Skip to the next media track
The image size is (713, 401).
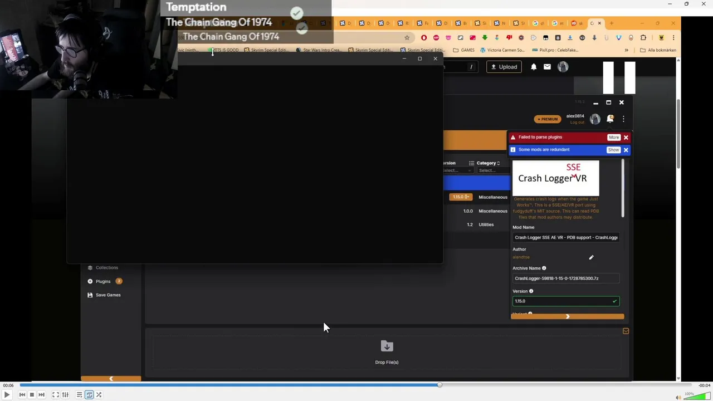pyautogui.click(x=41, y=394)
